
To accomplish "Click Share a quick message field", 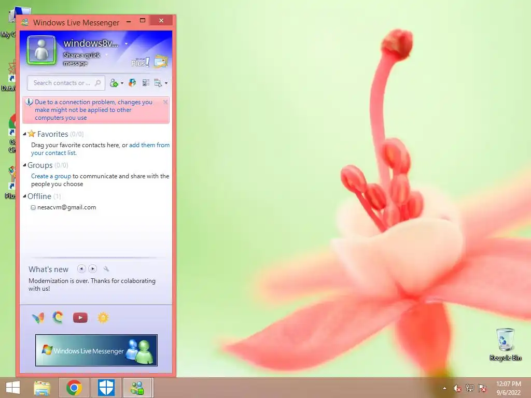I will click(x=82, y=59).
